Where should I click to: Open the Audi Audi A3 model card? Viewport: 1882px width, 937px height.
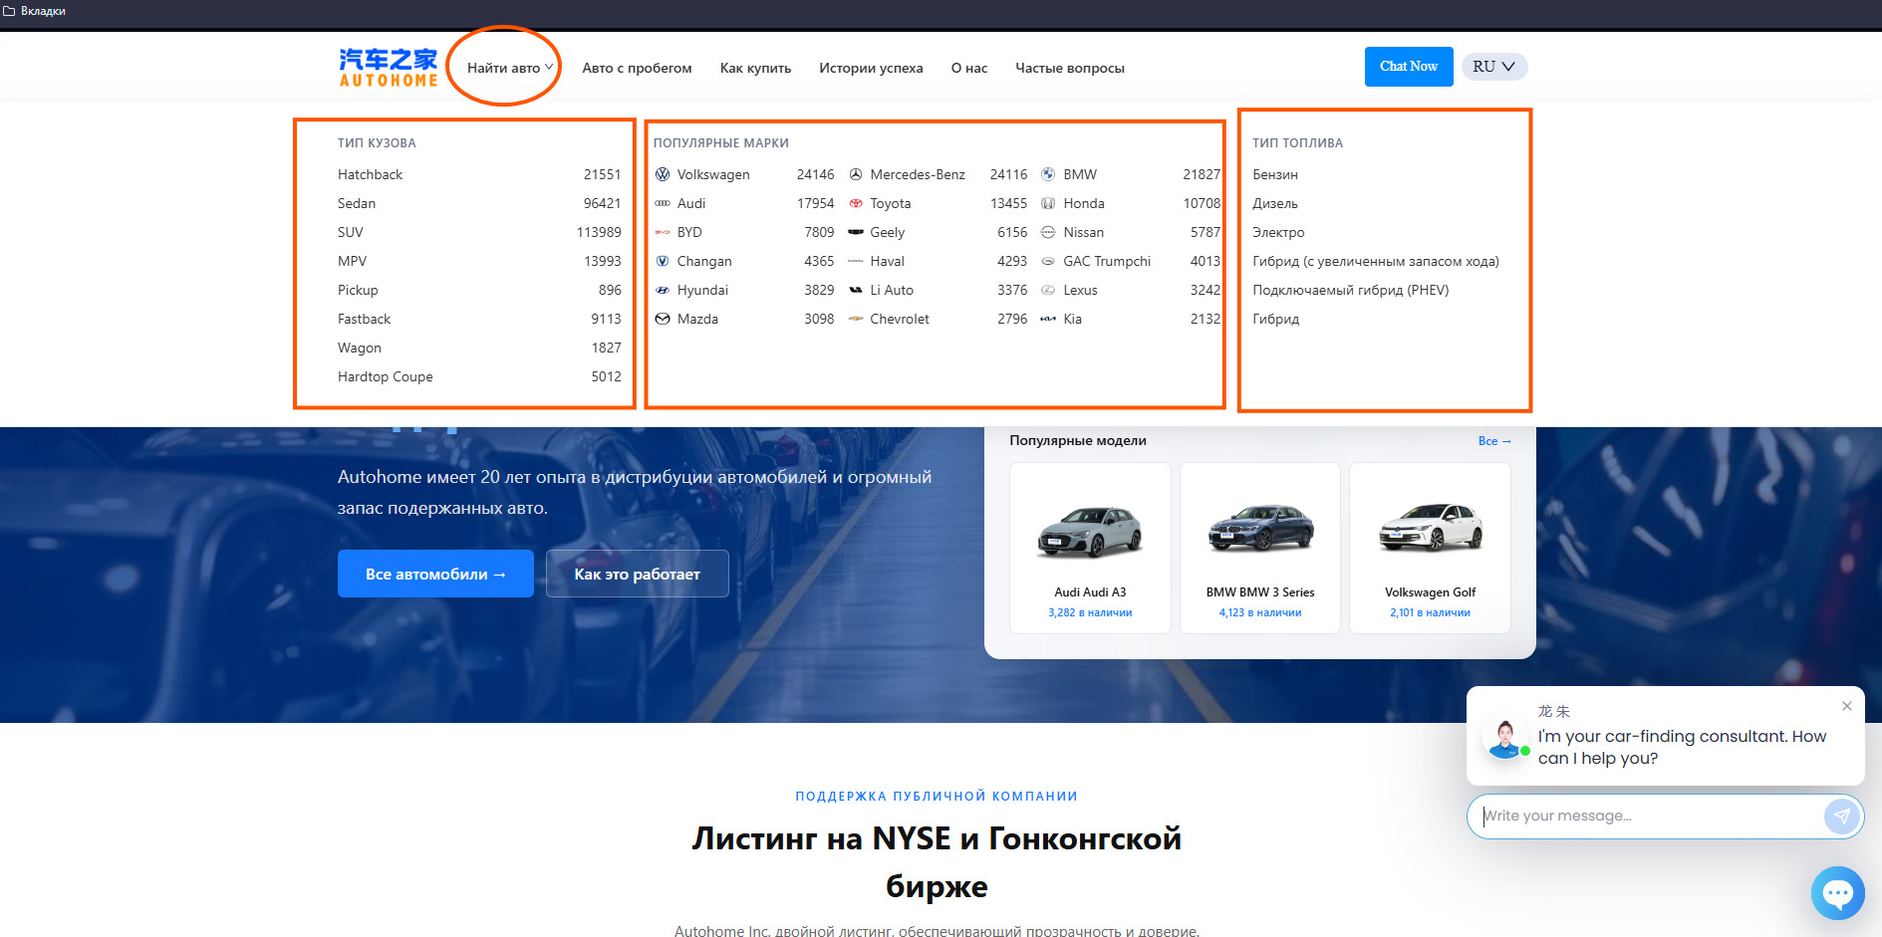tap(1090, 548)
